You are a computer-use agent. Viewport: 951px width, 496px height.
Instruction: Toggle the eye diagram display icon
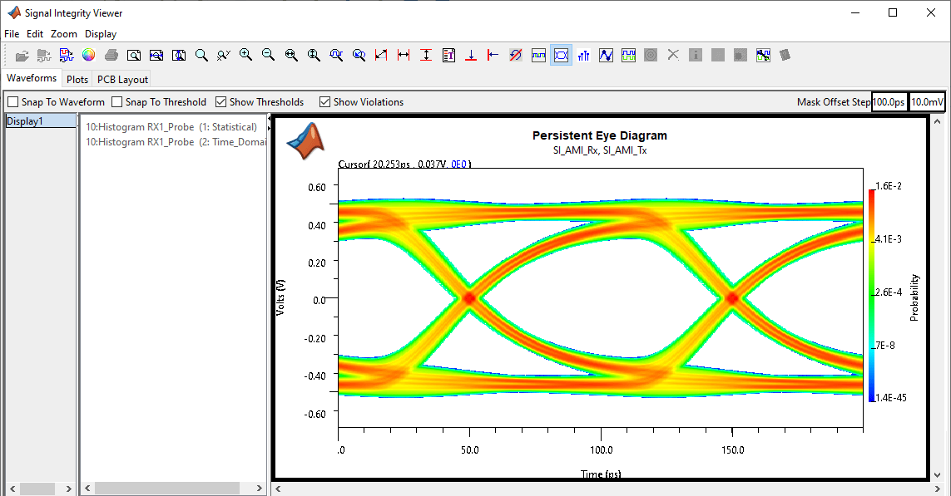coord(561,55)
